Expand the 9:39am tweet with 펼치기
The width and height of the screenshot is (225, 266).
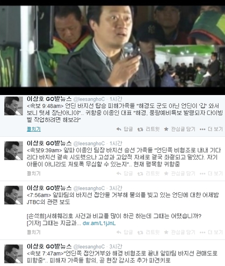34,174
